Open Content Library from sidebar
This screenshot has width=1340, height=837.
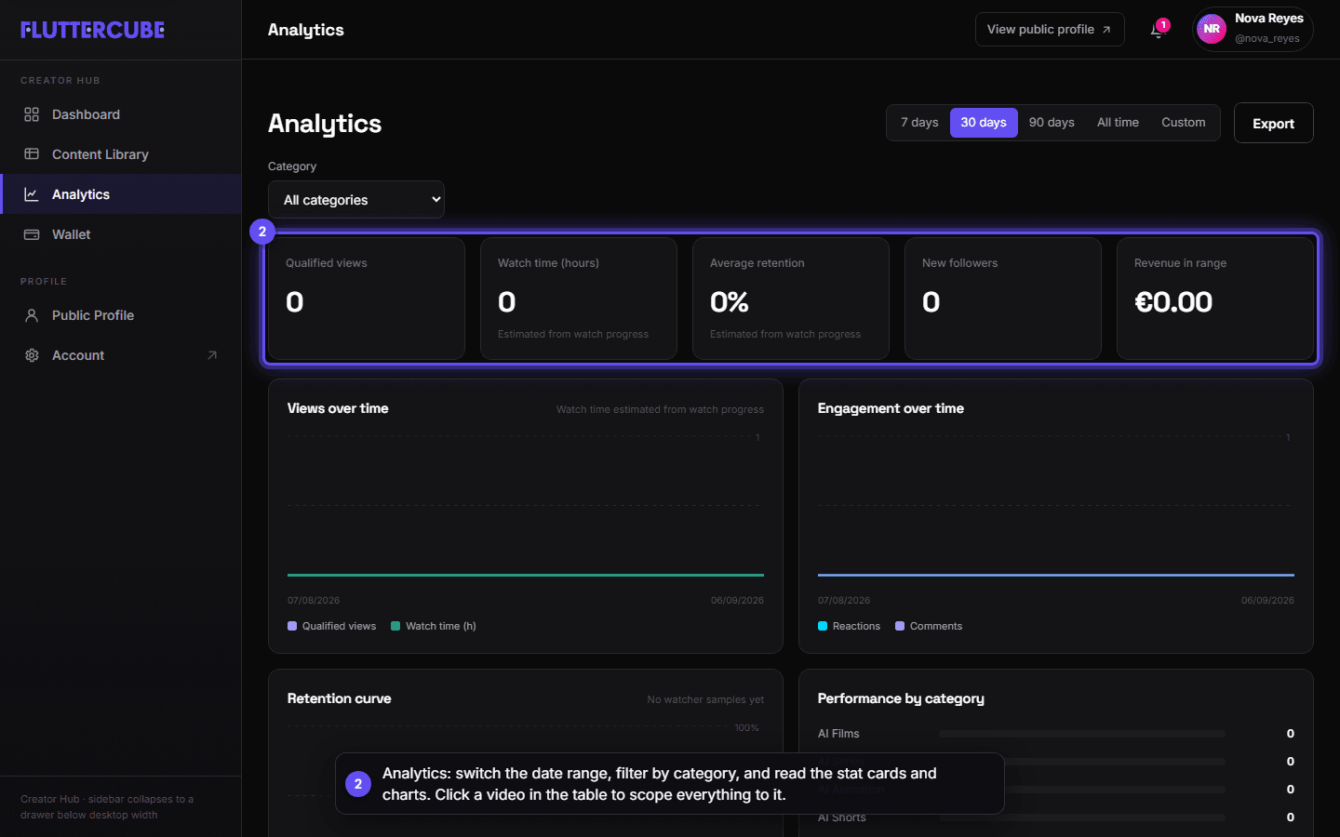pos(121,154)
